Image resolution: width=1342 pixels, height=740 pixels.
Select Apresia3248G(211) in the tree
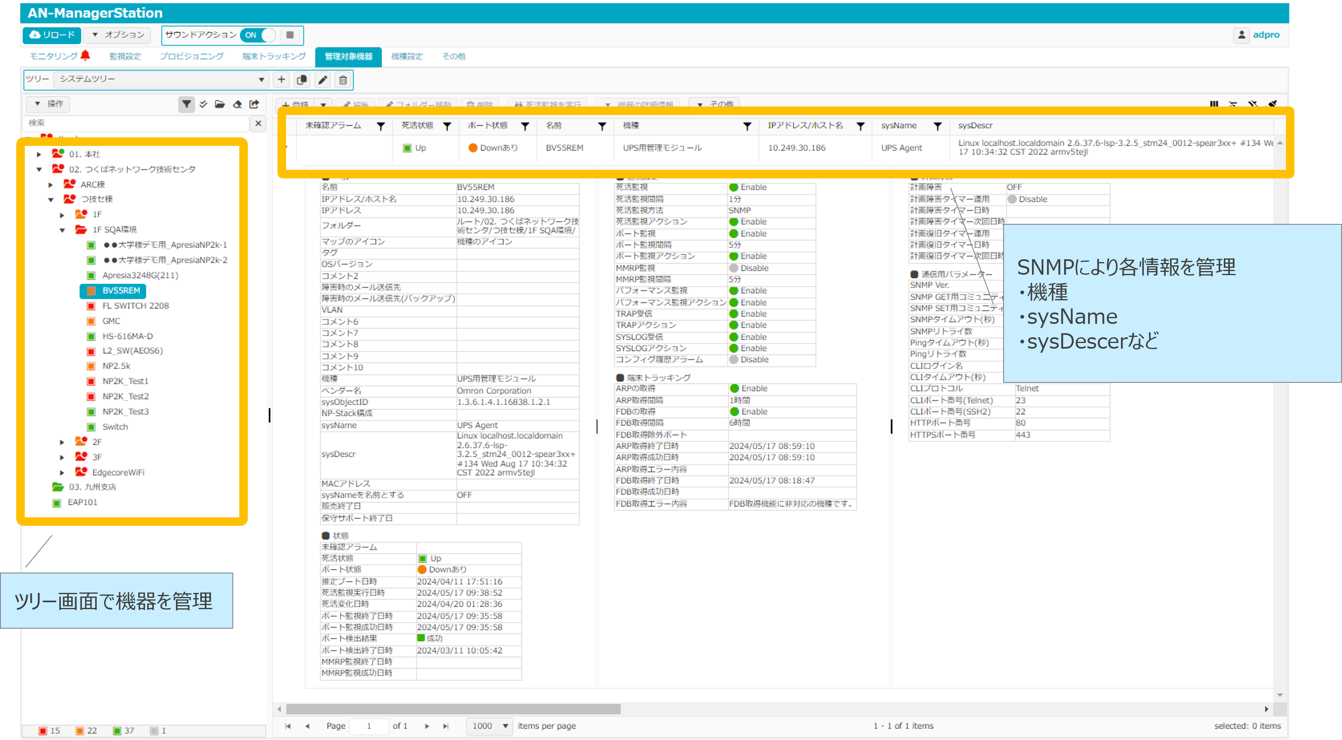[x=140, y=275]
